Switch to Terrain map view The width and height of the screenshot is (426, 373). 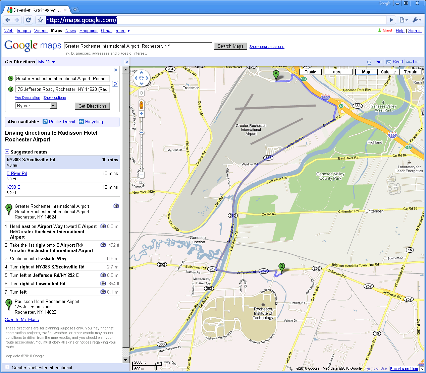click(411, 72)
